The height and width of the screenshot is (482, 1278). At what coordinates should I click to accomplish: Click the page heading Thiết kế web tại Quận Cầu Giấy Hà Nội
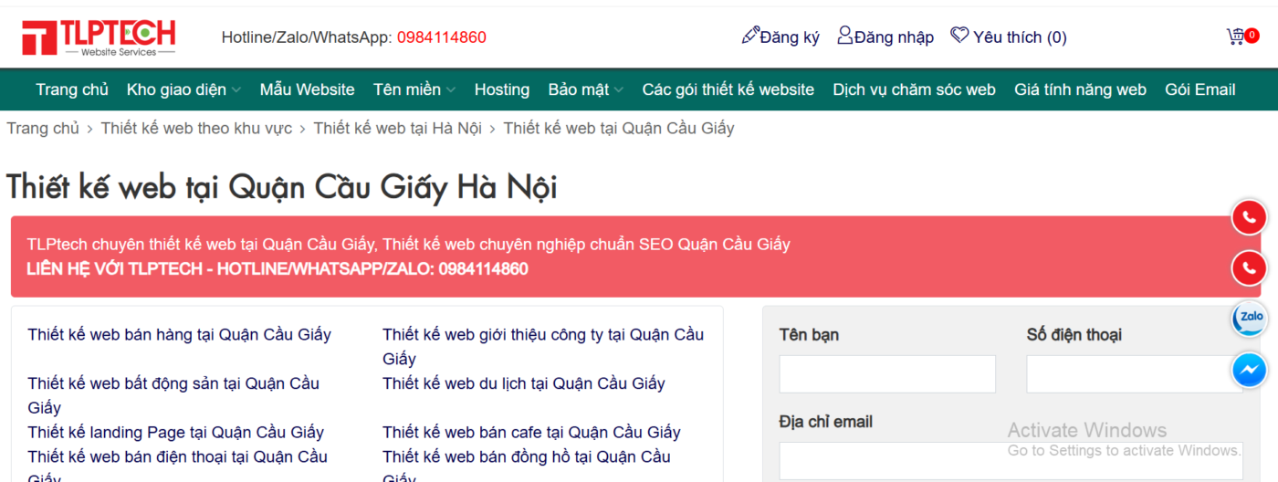coord(281,187)
